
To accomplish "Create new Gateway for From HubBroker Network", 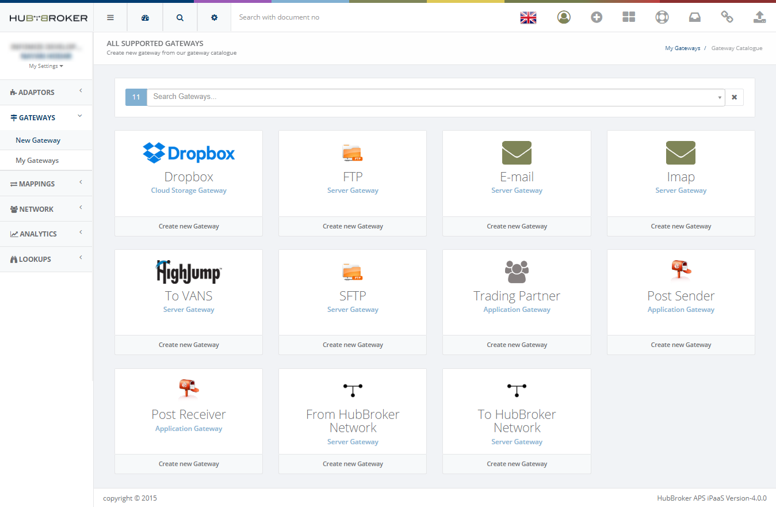I will point(353,464).
